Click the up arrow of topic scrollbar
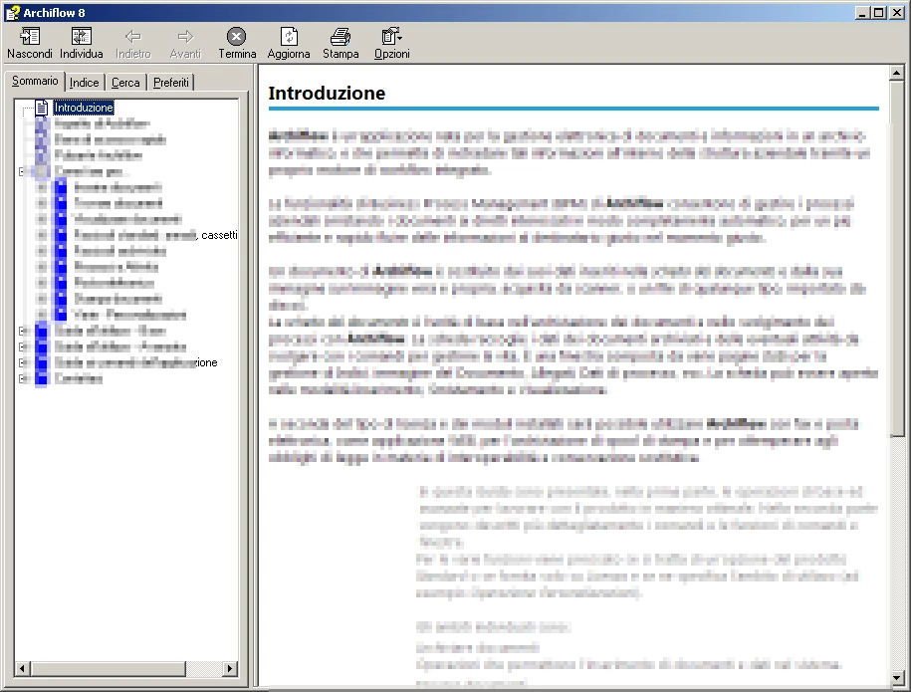 tap(896, 74)
